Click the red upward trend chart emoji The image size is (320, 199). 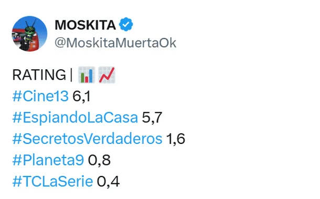point(106,75)
